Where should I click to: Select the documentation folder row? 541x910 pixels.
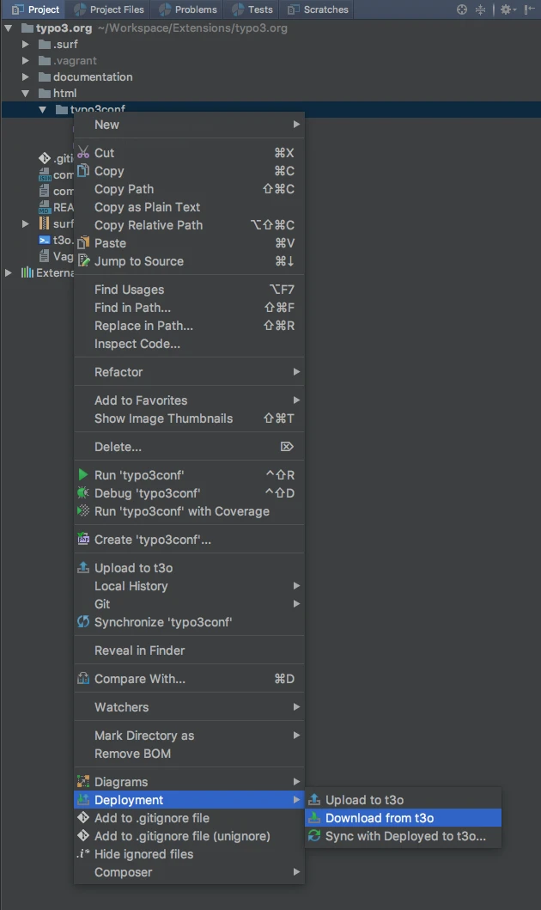click(270, 76)
